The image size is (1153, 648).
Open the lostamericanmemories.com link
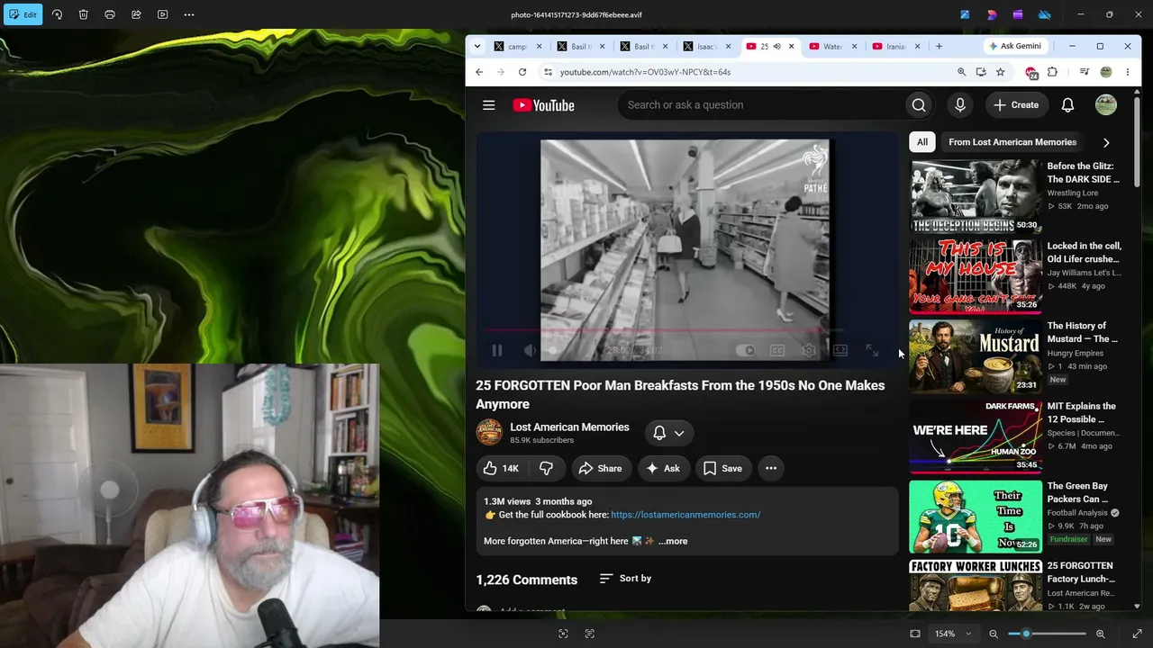(685, 515)
